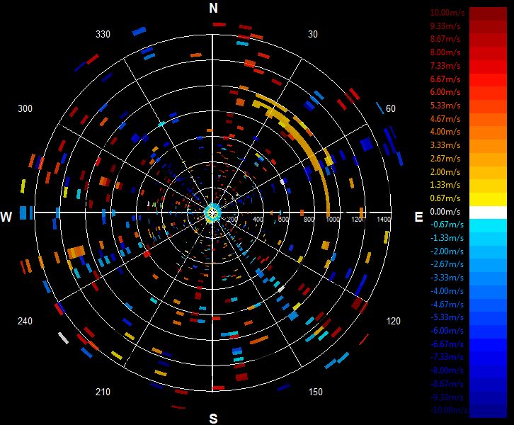Viewport: 514px width, 425px height.
Task: Click the -2.67m/s legend label
Action: [x=447, y=264]
